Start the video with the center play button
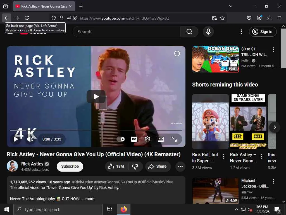Viewport: 286px width, 215px height. (96, 97)
